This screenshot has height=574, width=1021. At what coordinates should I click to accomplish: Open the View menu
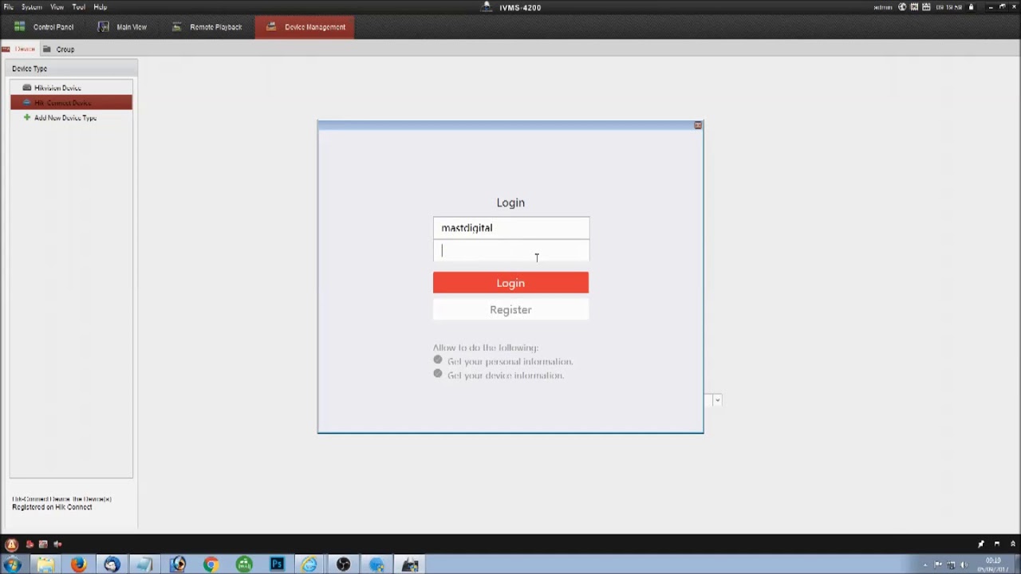(x=57, y=7)
